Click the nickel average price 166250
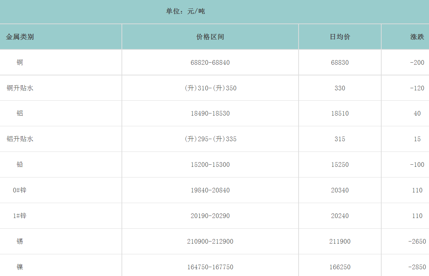 (340, 267)
